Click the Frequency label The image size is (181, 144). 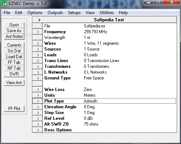pyautogui.click(x=55, y=32)
